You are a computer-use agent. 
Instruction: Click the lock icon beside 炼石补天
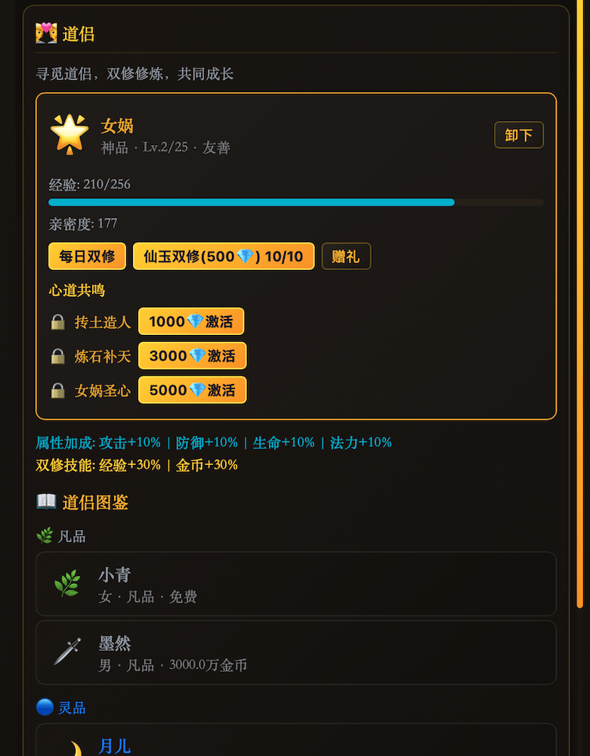point(57,356)
